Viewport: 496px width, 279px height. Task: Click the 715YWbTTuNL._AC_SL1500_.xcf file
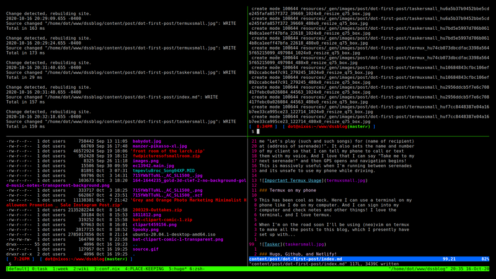(x=168, y=195)
